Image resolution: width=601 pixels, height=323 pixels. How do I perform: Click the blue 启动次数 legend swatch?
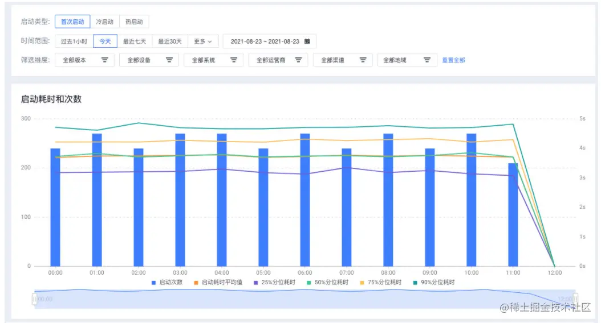tap(153, 283)
